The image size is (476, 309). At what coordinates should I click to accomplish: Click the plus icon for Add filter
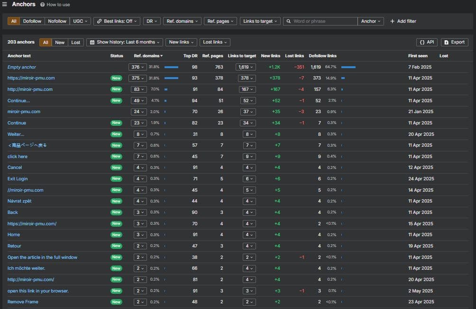pyautogui.click(x=392, y=21)
